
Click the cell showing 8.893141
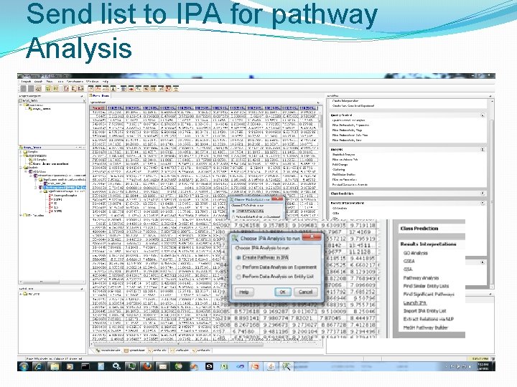coord(246,318)
